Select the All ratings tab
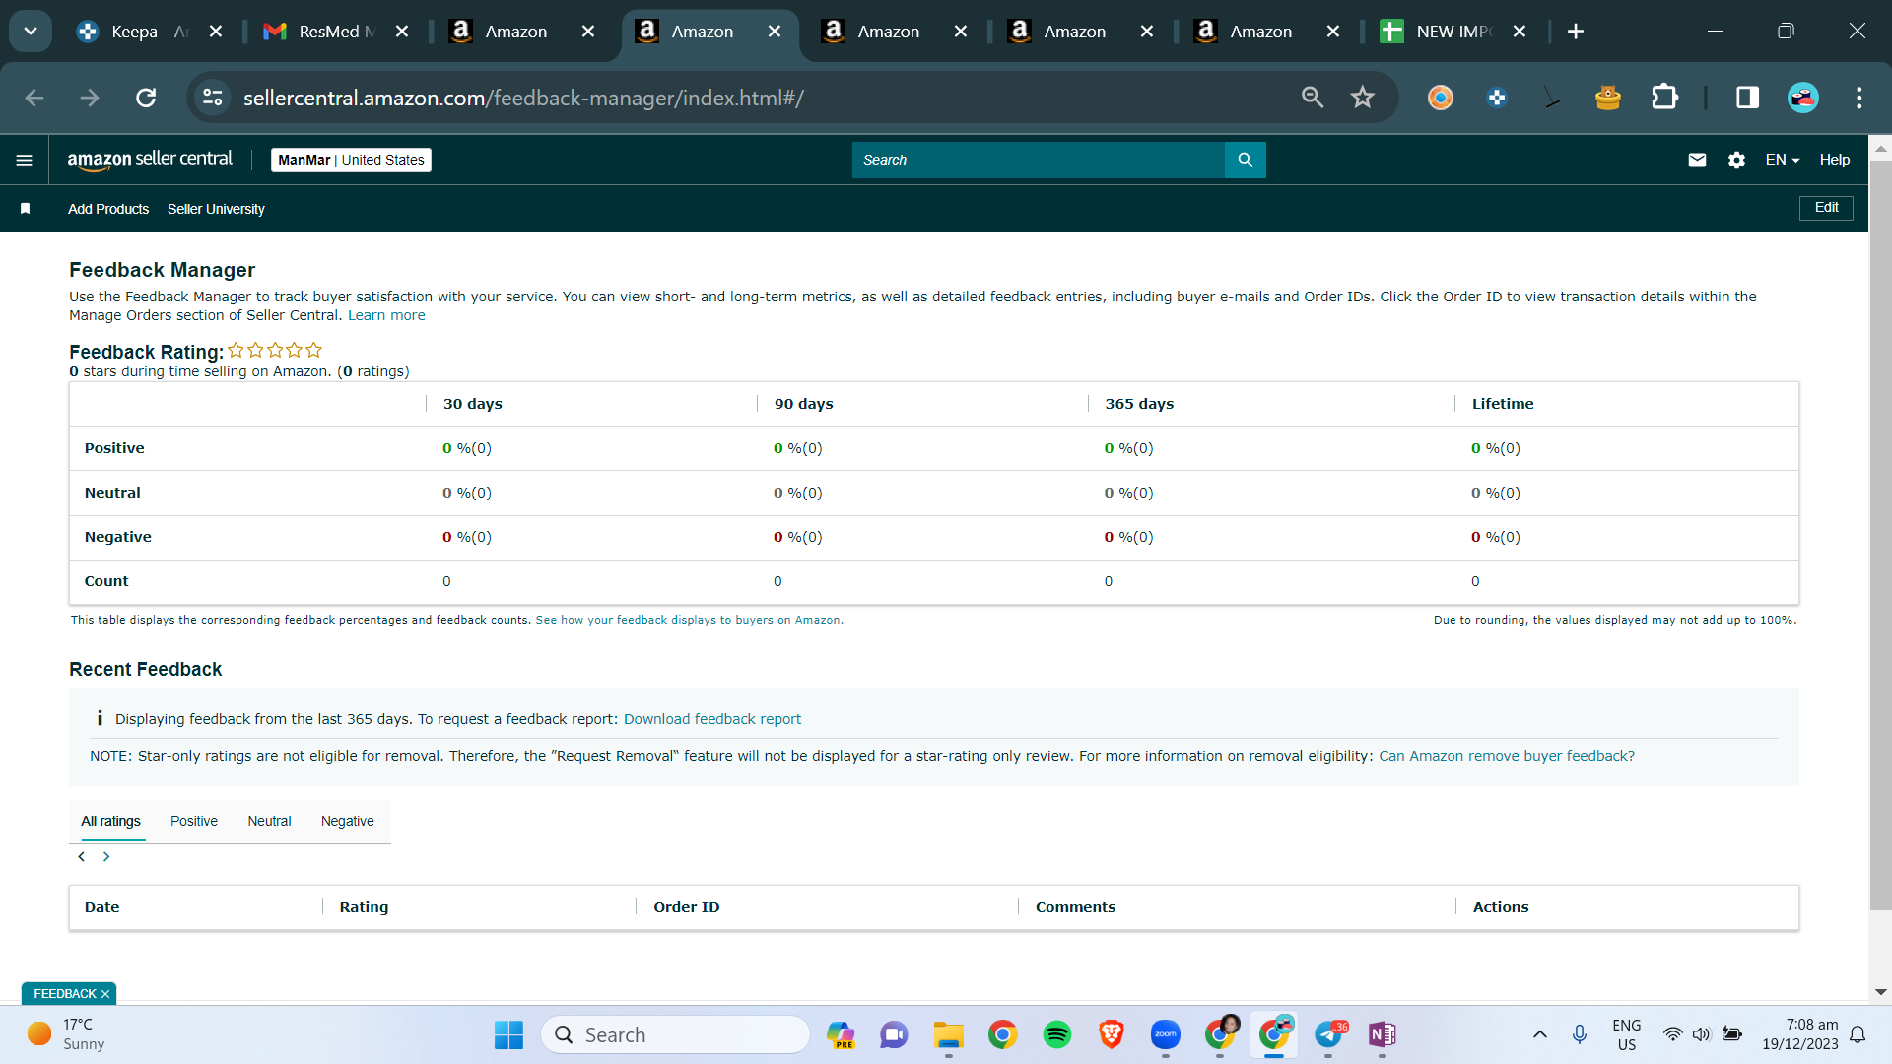1892x1064 pixels. (110, 821)
